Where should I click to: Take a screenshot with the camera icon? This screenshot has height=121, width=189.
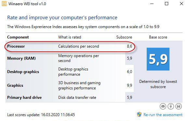pos(163,106)
